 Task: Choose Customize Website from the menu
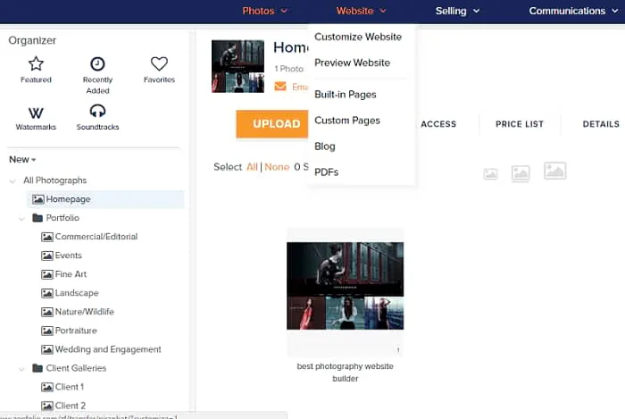click(358, 37)
